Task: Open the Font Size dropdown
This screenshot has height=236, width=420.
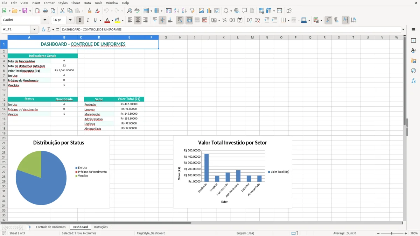Action: coord(70,20)
